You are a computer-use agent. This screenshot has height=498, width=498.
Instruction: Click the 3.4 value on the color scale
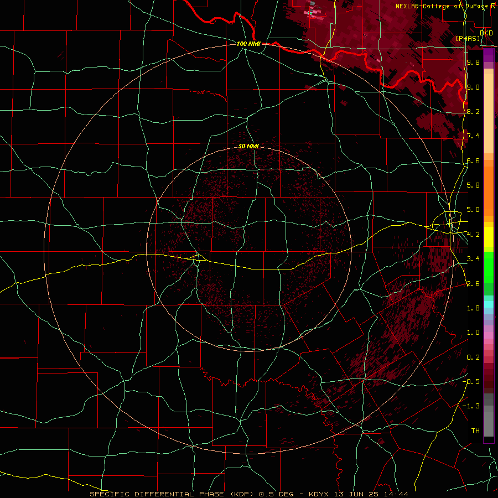pyautogui.click(x=473, y=259)
